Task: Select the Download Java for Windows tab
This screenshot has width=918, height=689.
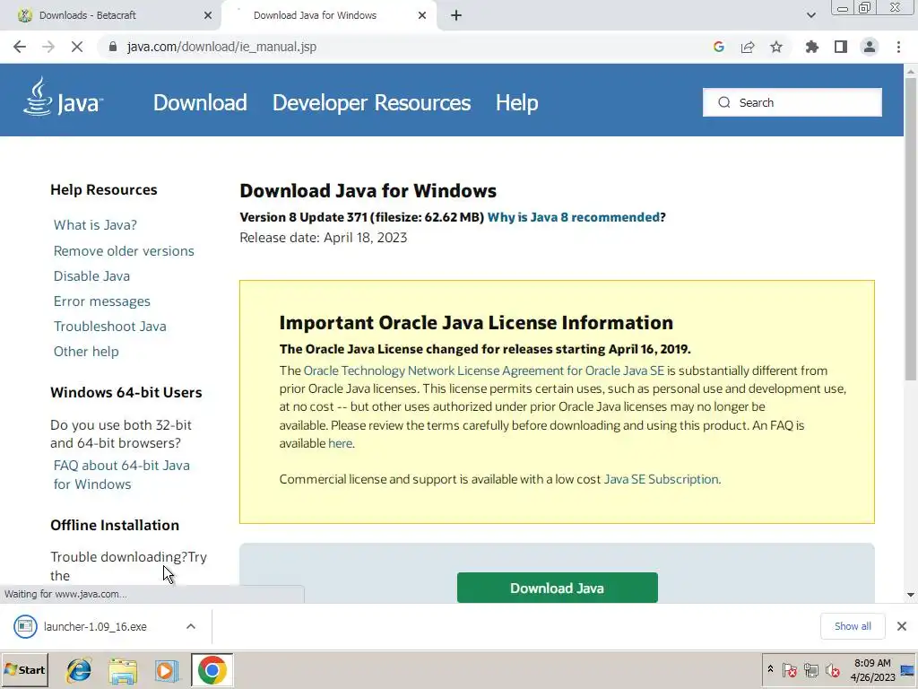Action: [x=328, y=15]
